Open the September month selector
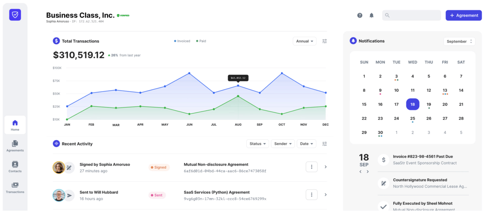The image size is (485, 211). point(459,42)
